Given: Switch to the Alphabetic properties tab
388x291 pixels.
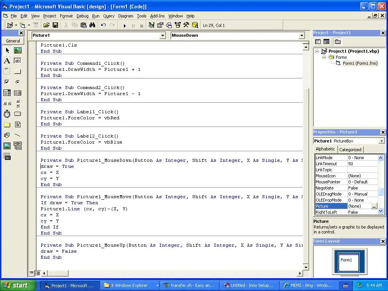Looking at the screenshot, I should [x=325, y=149].
